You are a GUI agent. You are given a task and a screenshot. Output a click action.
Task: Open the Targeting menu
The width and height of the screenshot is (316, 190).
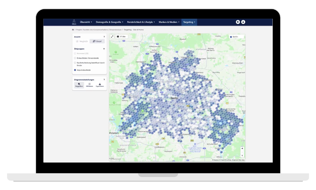pos(189,22)
